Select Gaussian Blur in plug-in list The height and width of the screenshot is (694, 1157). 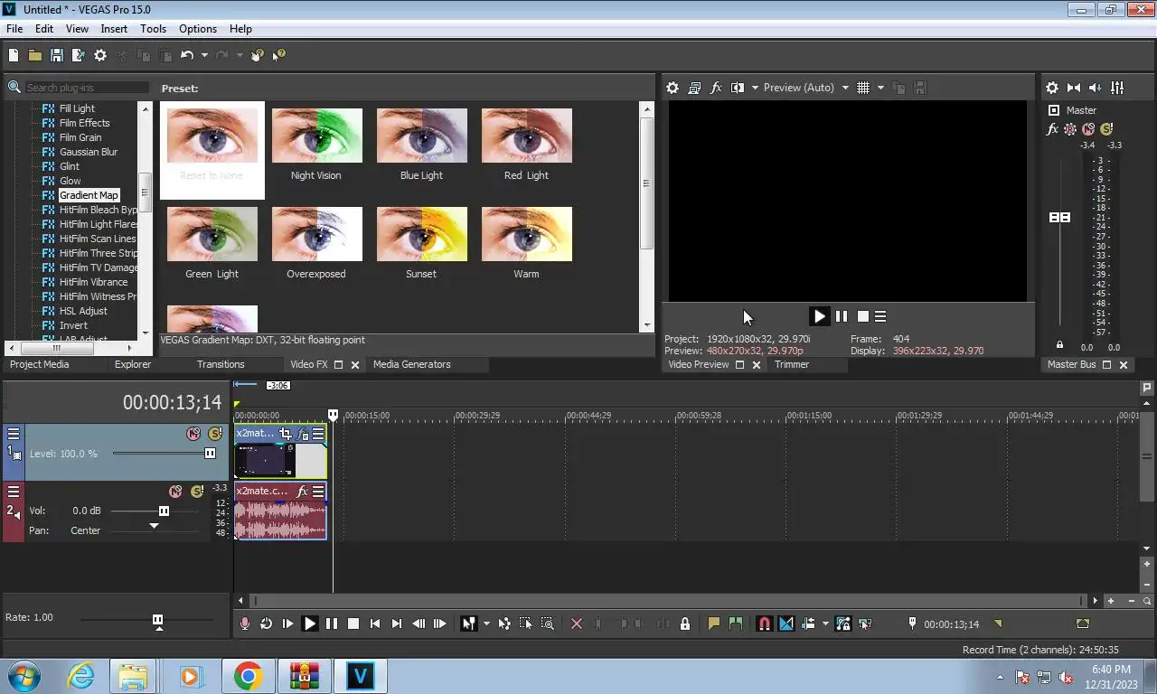[x=89, y=152]
